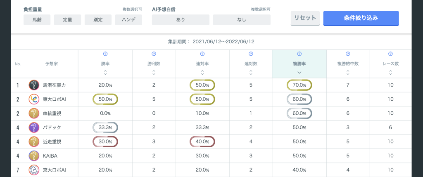423x177 pixels.
Task: Open the help icon above 複勝率
Action: (299, 54)
